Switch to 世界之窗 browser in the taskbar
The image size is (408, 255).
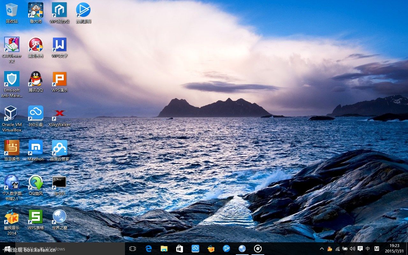pyautogui.click(x=242, y=249)
